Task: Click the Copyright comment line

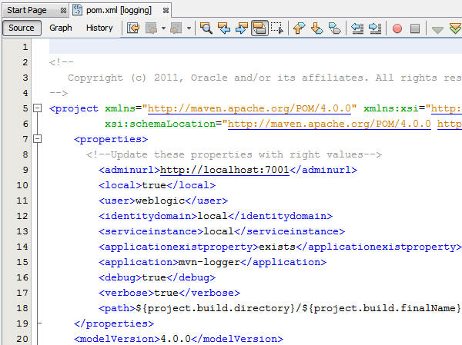Action: 265,78
